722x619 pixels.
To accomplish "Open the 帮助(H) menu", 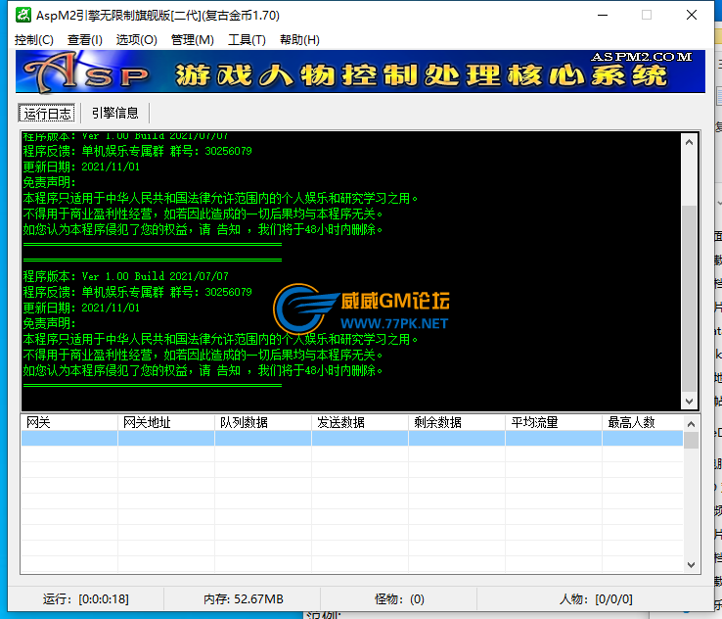I will tap(299, 40).
